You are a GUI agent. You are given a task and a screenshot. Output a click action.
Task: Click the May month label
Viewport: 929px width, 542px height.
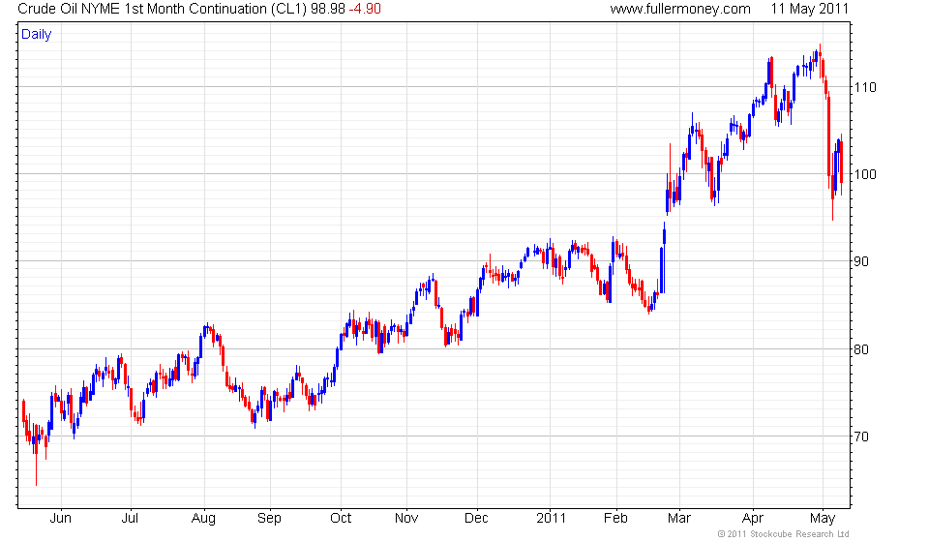[x=823, y=519]
